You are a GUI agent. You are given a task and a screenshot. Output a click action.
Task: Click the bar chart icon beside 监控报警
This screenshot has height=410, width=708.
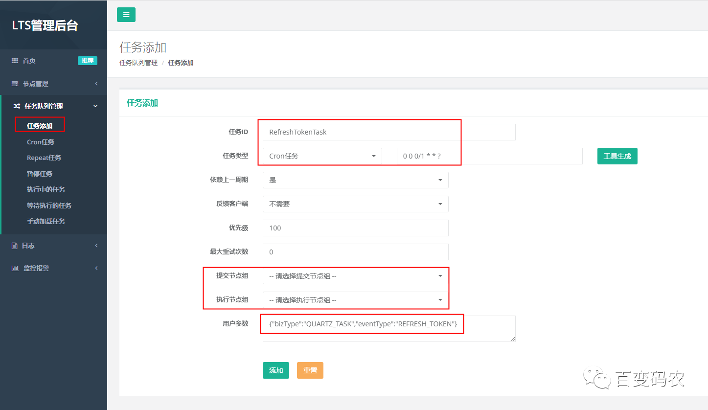15,268
